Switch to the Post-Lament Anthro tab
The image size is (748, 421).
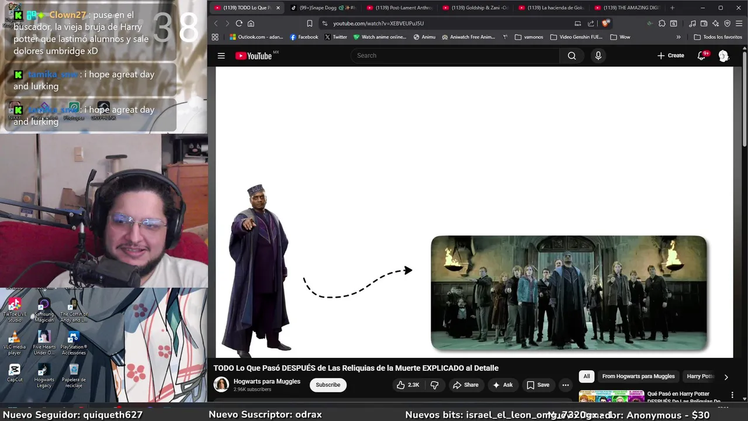pos(399,8)
